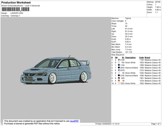This screenshot has width=162, height=126.
Task: Click the Height value 1.98 in
Action: tap(158, 7)
